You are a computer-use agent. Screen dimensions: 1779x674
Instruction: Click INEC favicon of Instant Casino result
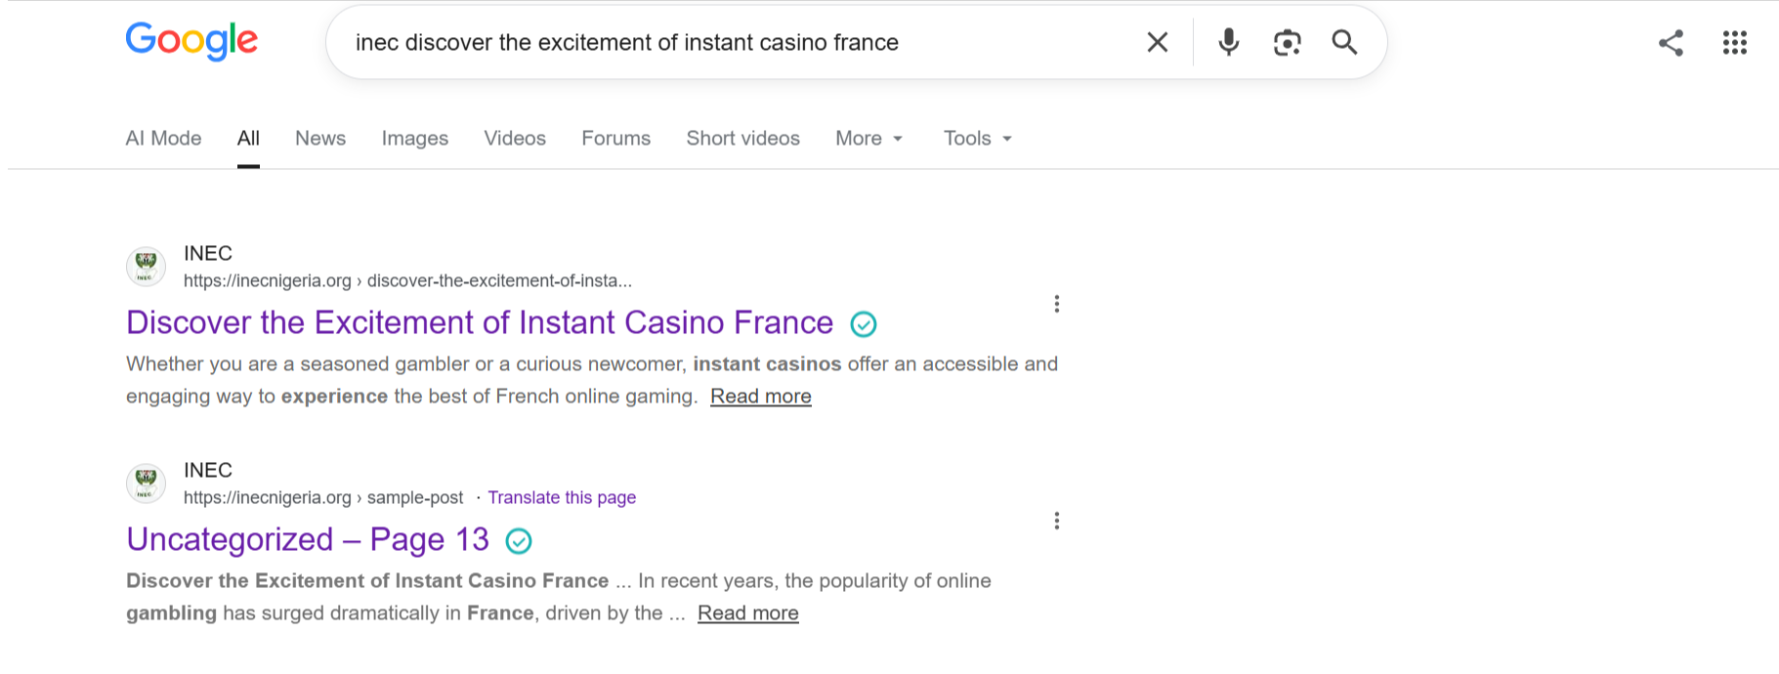pos(146,266)
